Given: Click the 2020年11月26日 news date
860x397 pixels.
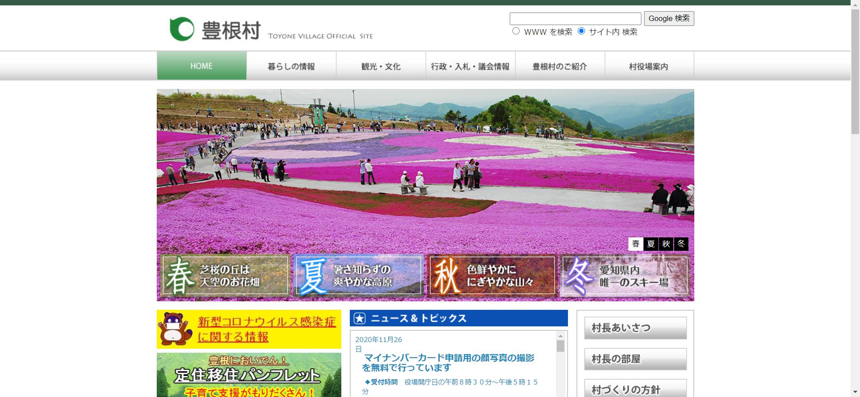Looking at the screenshot, I should point(378,344).
